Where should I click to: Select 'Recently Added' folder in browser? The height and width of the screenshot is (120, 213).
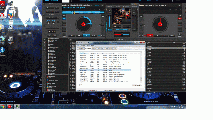click(x=52, y=86)
